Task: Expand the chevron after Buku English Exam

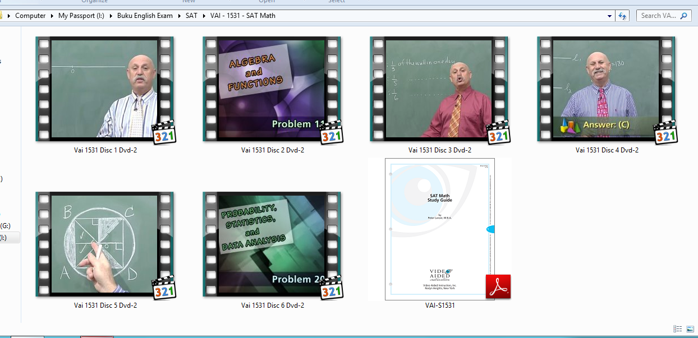Action: point(180,16)
